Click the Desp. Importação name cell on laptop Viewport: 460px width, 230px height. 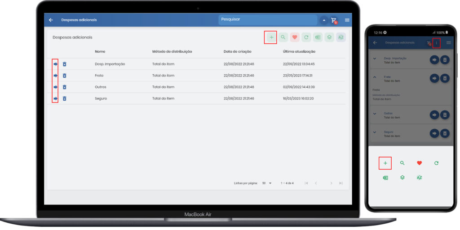110,64
